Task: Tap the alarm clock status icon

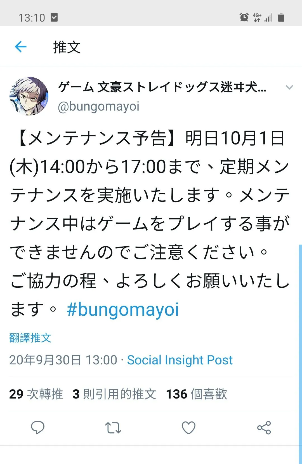Action: coord(244,17)
